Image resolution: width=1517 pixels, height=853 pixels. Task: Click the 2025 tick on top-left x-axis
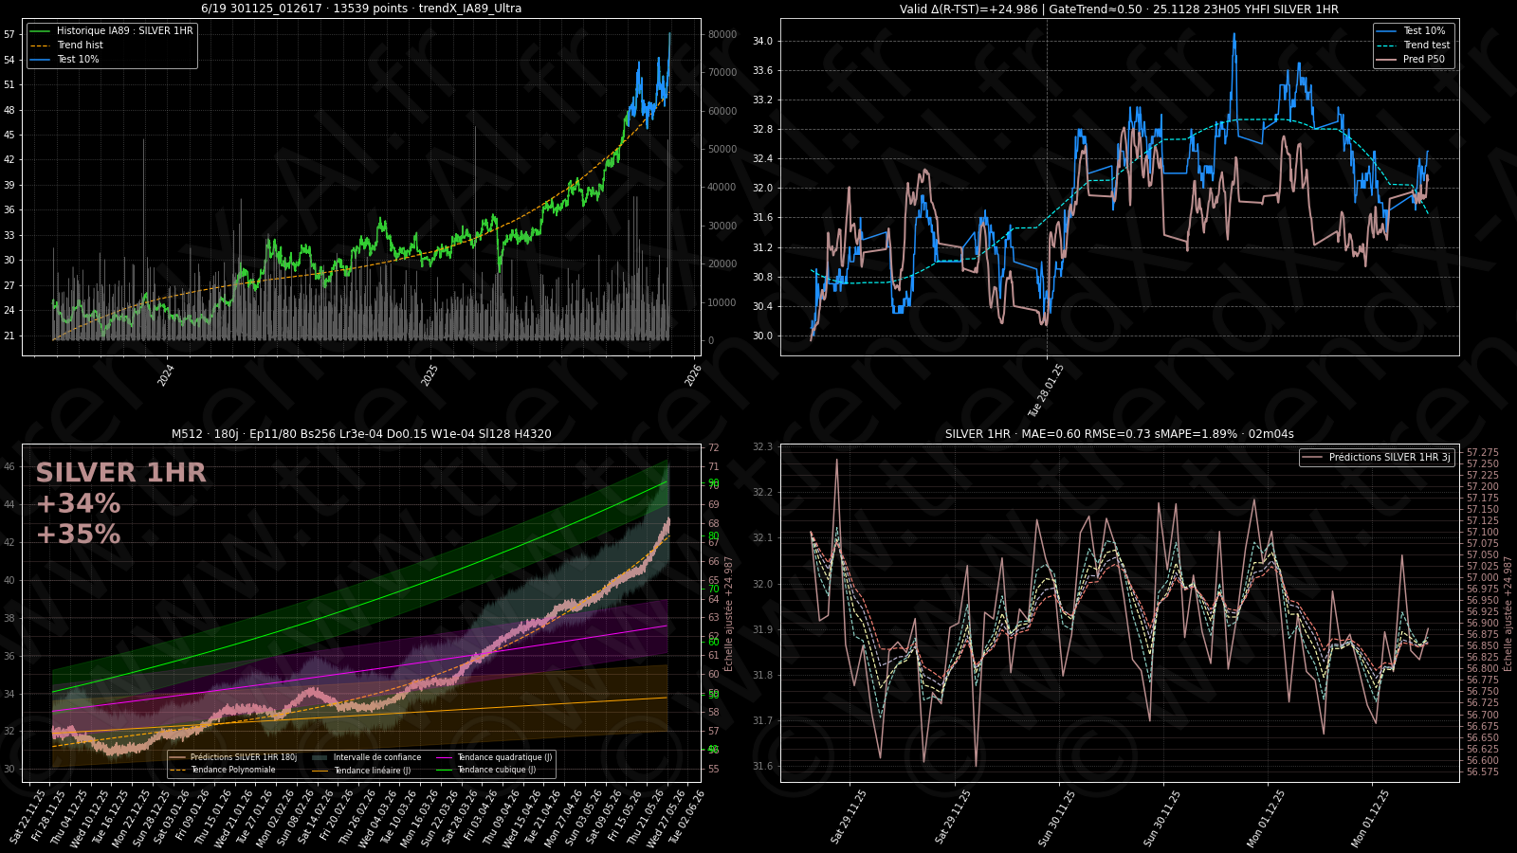430,374
